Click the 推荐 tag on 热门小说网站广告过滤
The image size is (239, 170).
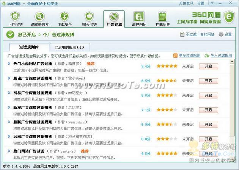(x=91, y=64)
